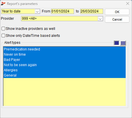
Task: Click the From date field 01/01/2024
Action: (x=62, y=11)
